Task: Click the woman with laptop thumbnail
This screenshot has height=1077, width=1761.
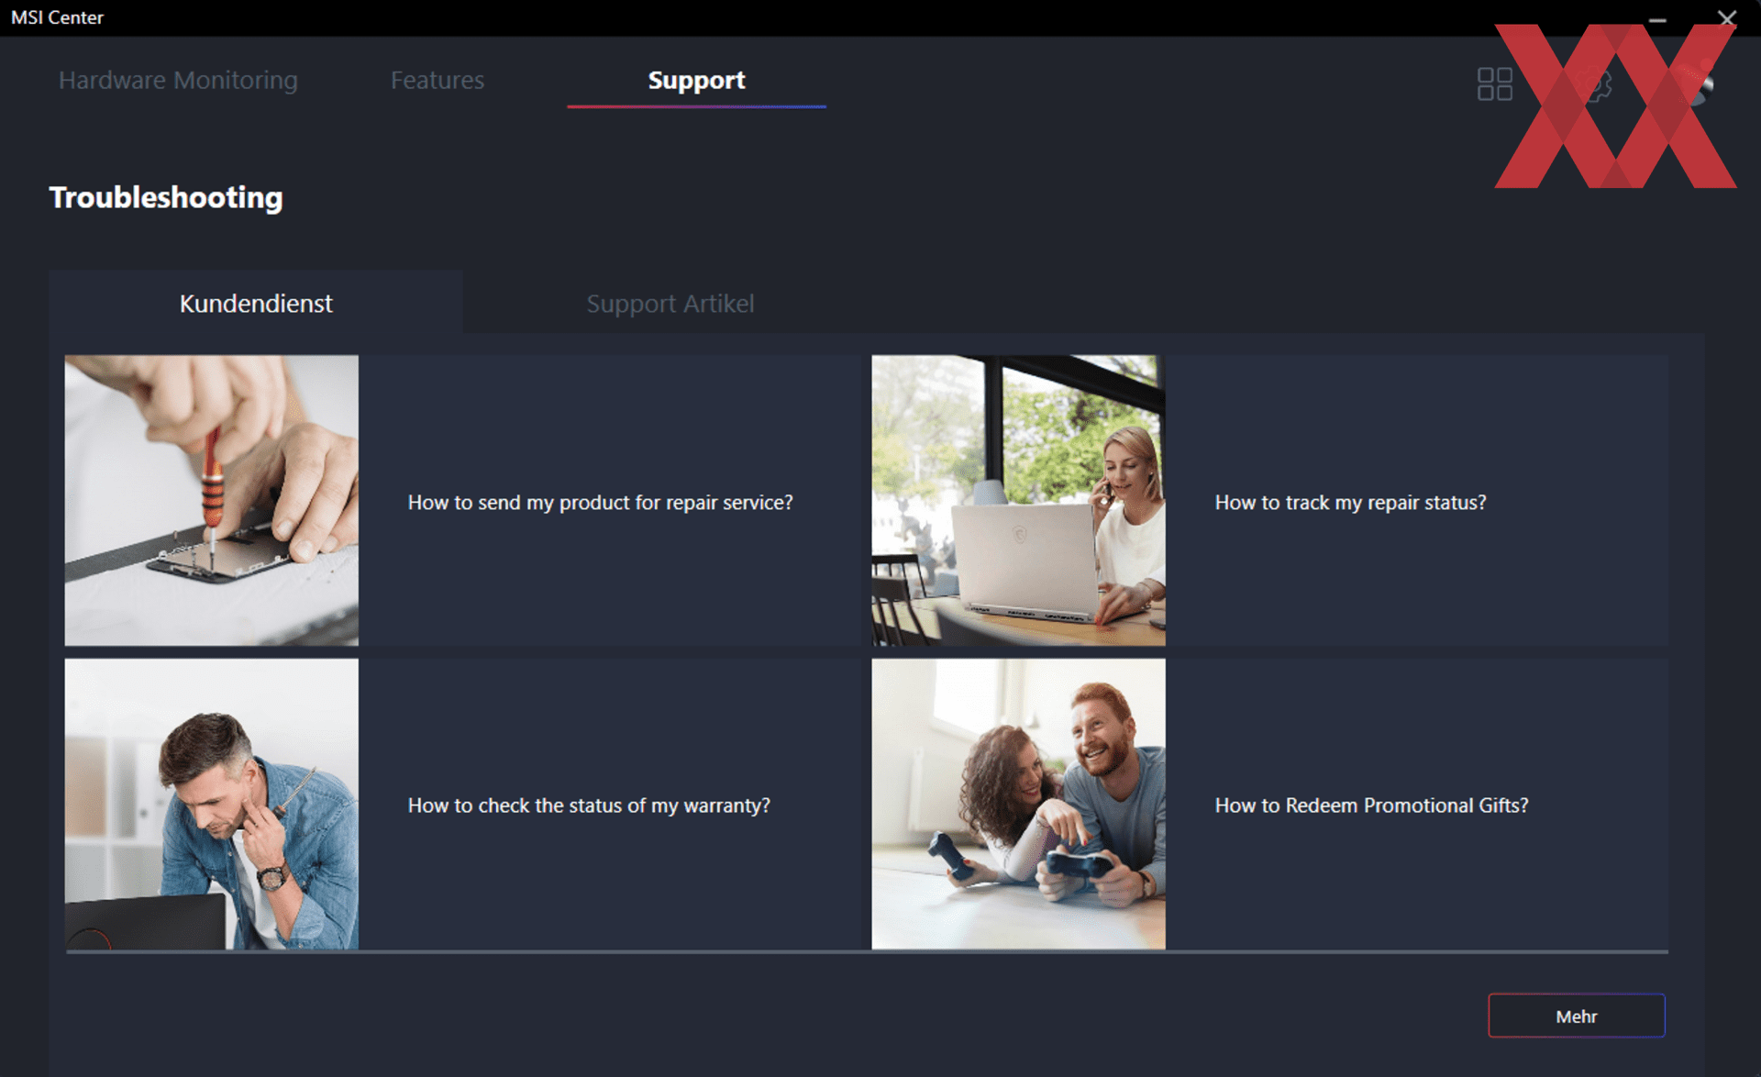Action: point(1018,500)
